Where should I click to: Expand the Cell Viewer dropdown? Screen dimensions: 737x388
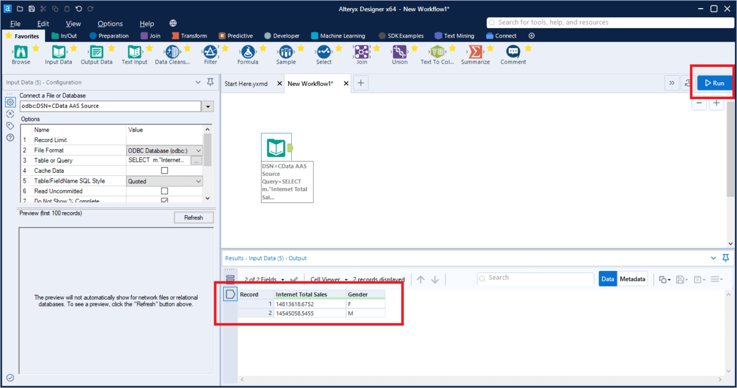click(346, 280)
